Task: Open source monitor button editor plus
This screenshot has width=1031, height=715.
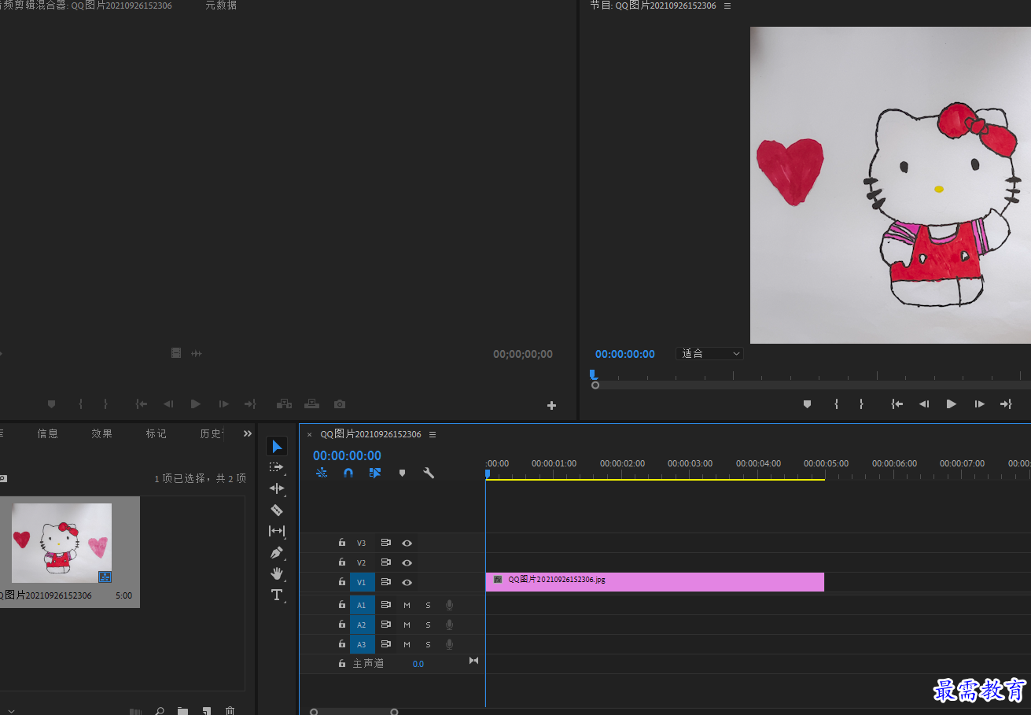Action: pos(551,406)
